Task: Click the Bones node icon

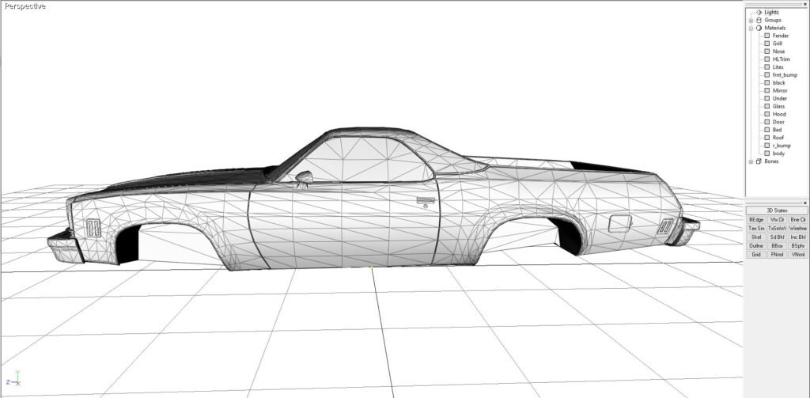Action: [x=759, y=161]
